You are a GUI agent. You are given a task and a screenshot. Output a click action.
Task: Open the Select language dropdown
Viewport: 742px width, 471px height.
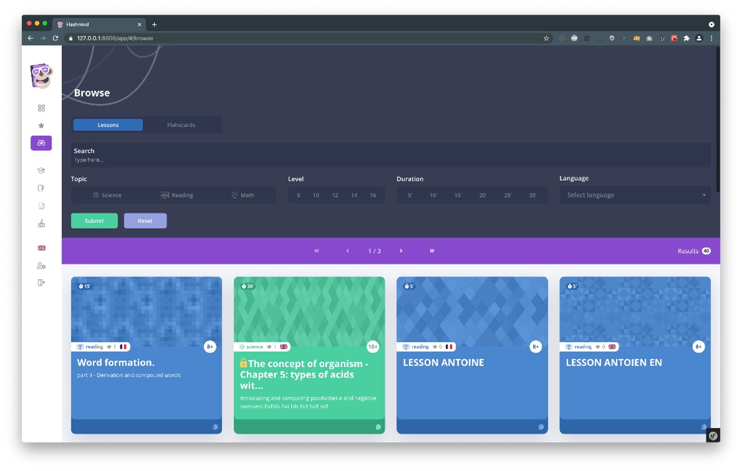coord(635,195)
